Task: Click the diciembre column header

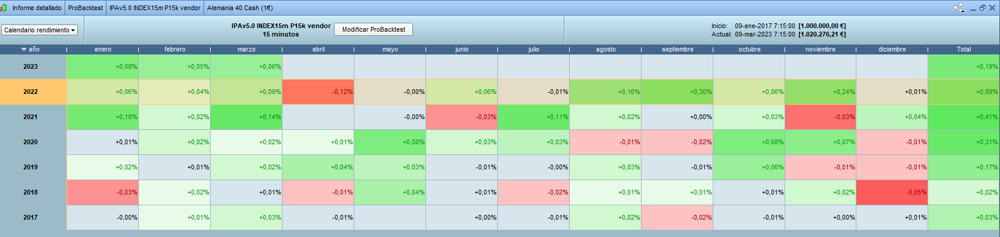Action: click(892, 49)
